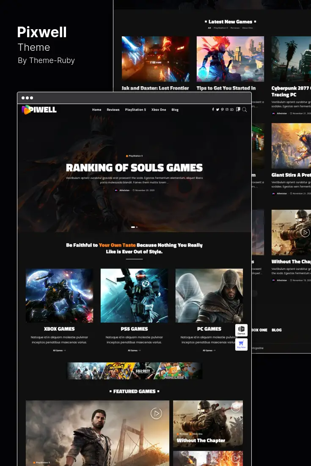
Task: Play the Without The Chapter featured video
Action: 236,408
